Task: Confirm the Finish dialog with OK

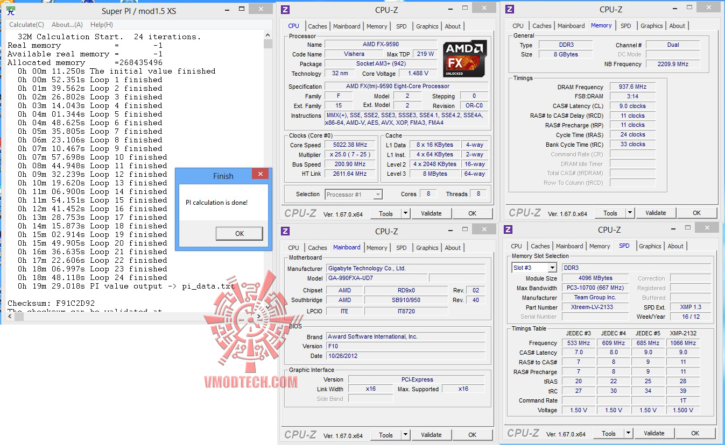Action: [x=240, y=233]
